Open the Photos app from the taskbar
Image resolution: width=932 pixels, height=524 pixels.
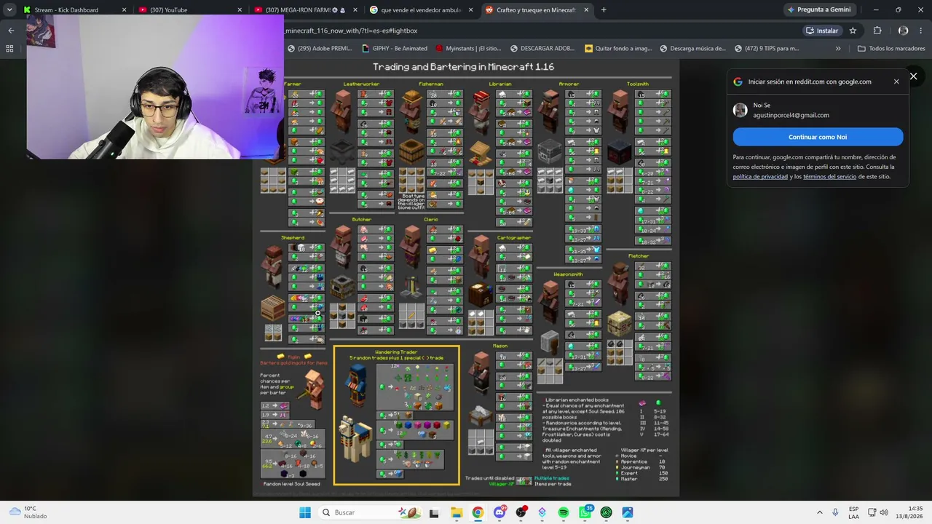pos(628,512)
